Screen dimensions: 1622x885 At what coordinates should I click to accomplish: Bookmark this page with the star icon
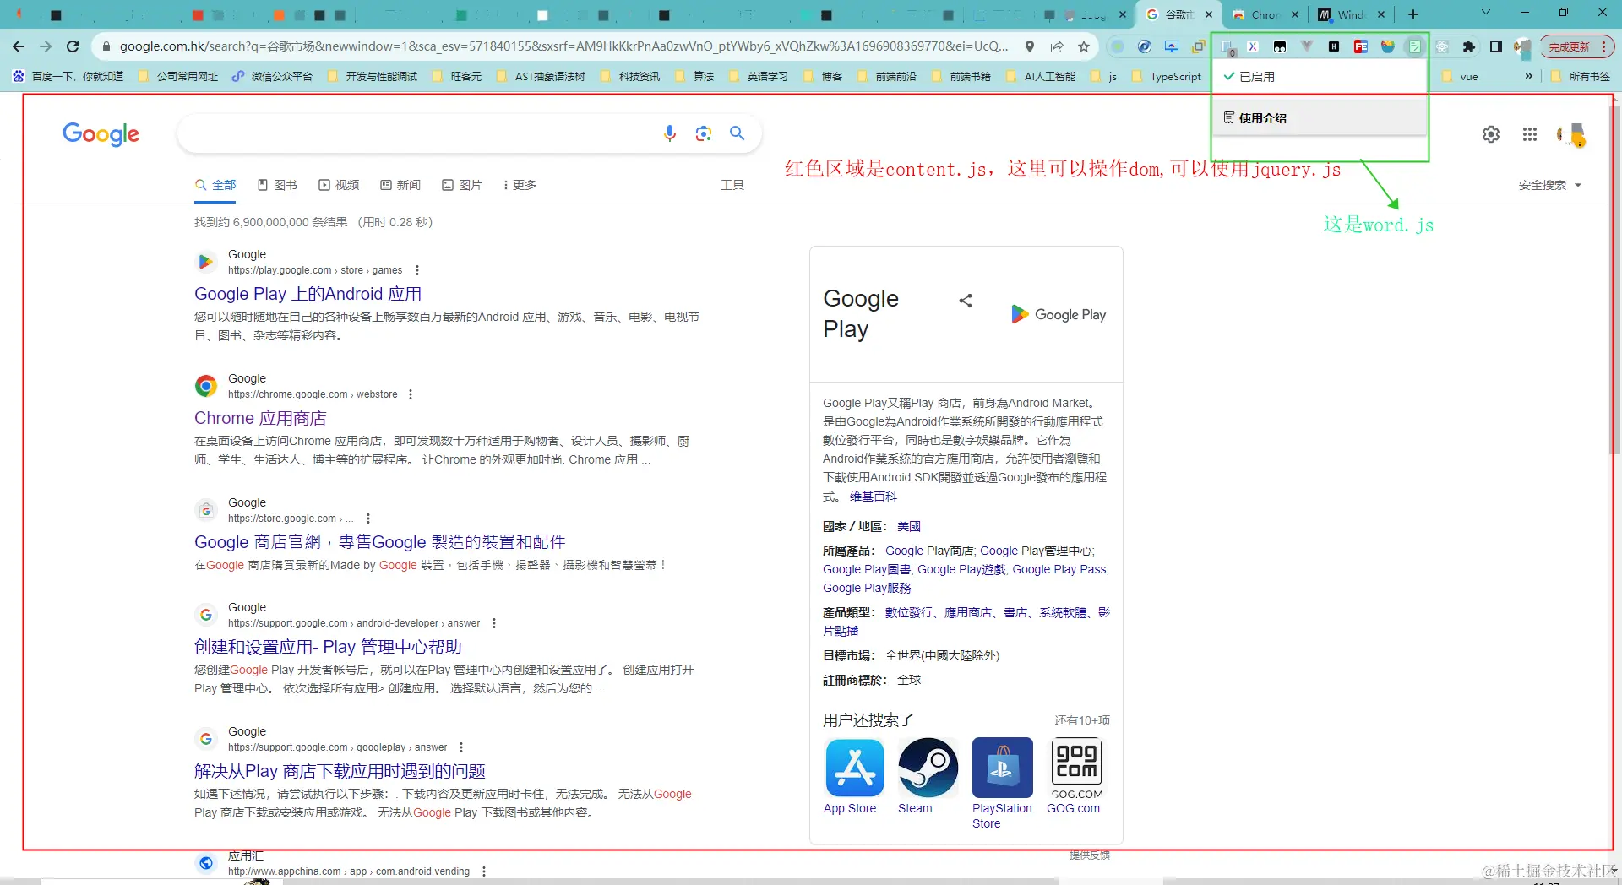pyautogui.click(x=1082, y=46)
